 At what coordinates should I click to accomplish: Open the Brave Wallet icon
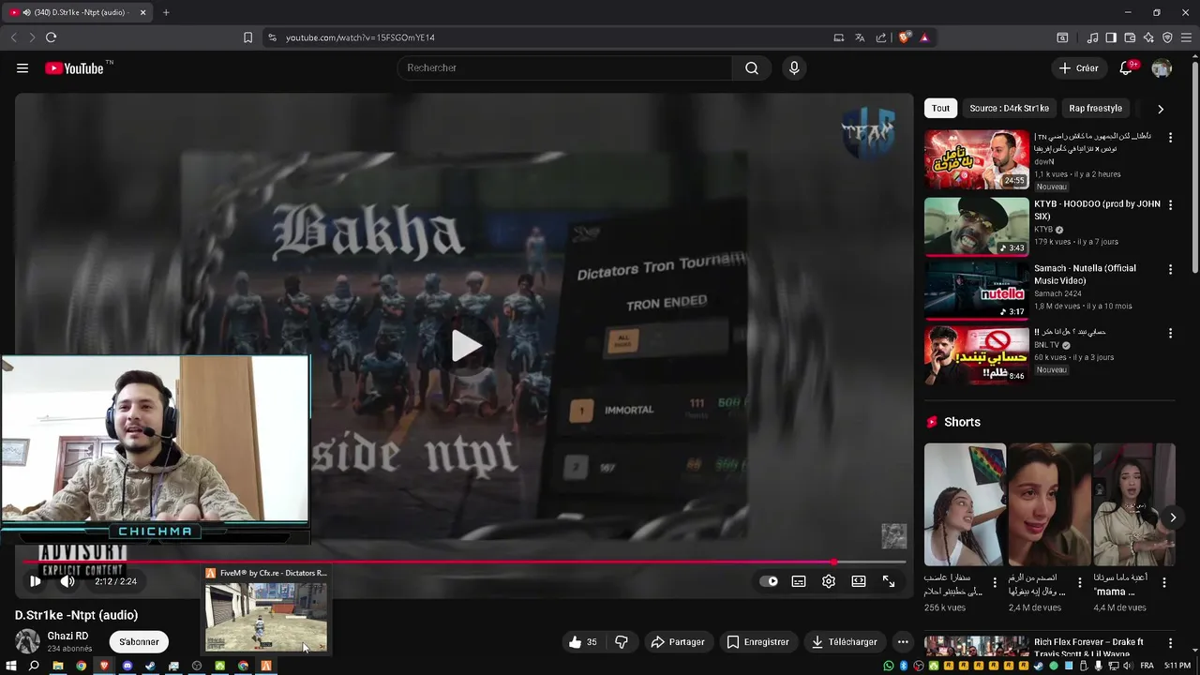(1130, 37)
